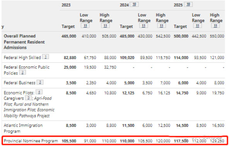This screenshot has width=229, height=146.
Task: Select the 542,500 overall high range value
Action: coord(163,36)
